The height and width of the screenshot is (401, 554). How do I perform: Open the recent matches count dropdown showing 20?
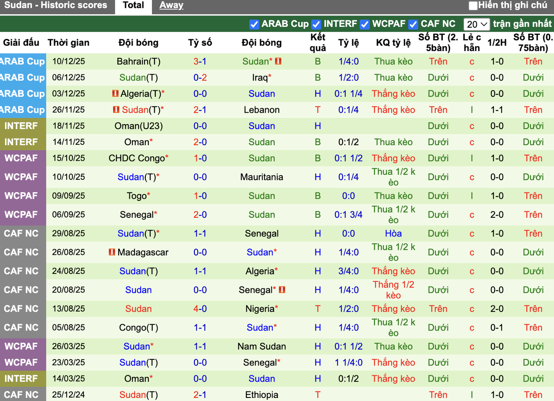click(477, 24)
